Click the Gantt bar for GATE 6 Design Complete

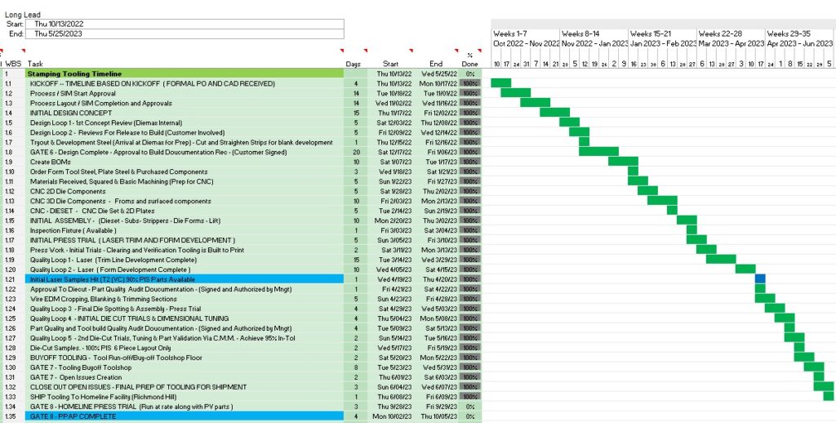[598, 152]
